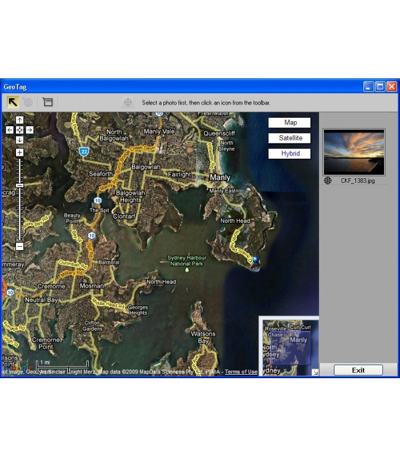Click the Mosman label on the map
The image size is (400, 457).
click(x=92, y=286)
